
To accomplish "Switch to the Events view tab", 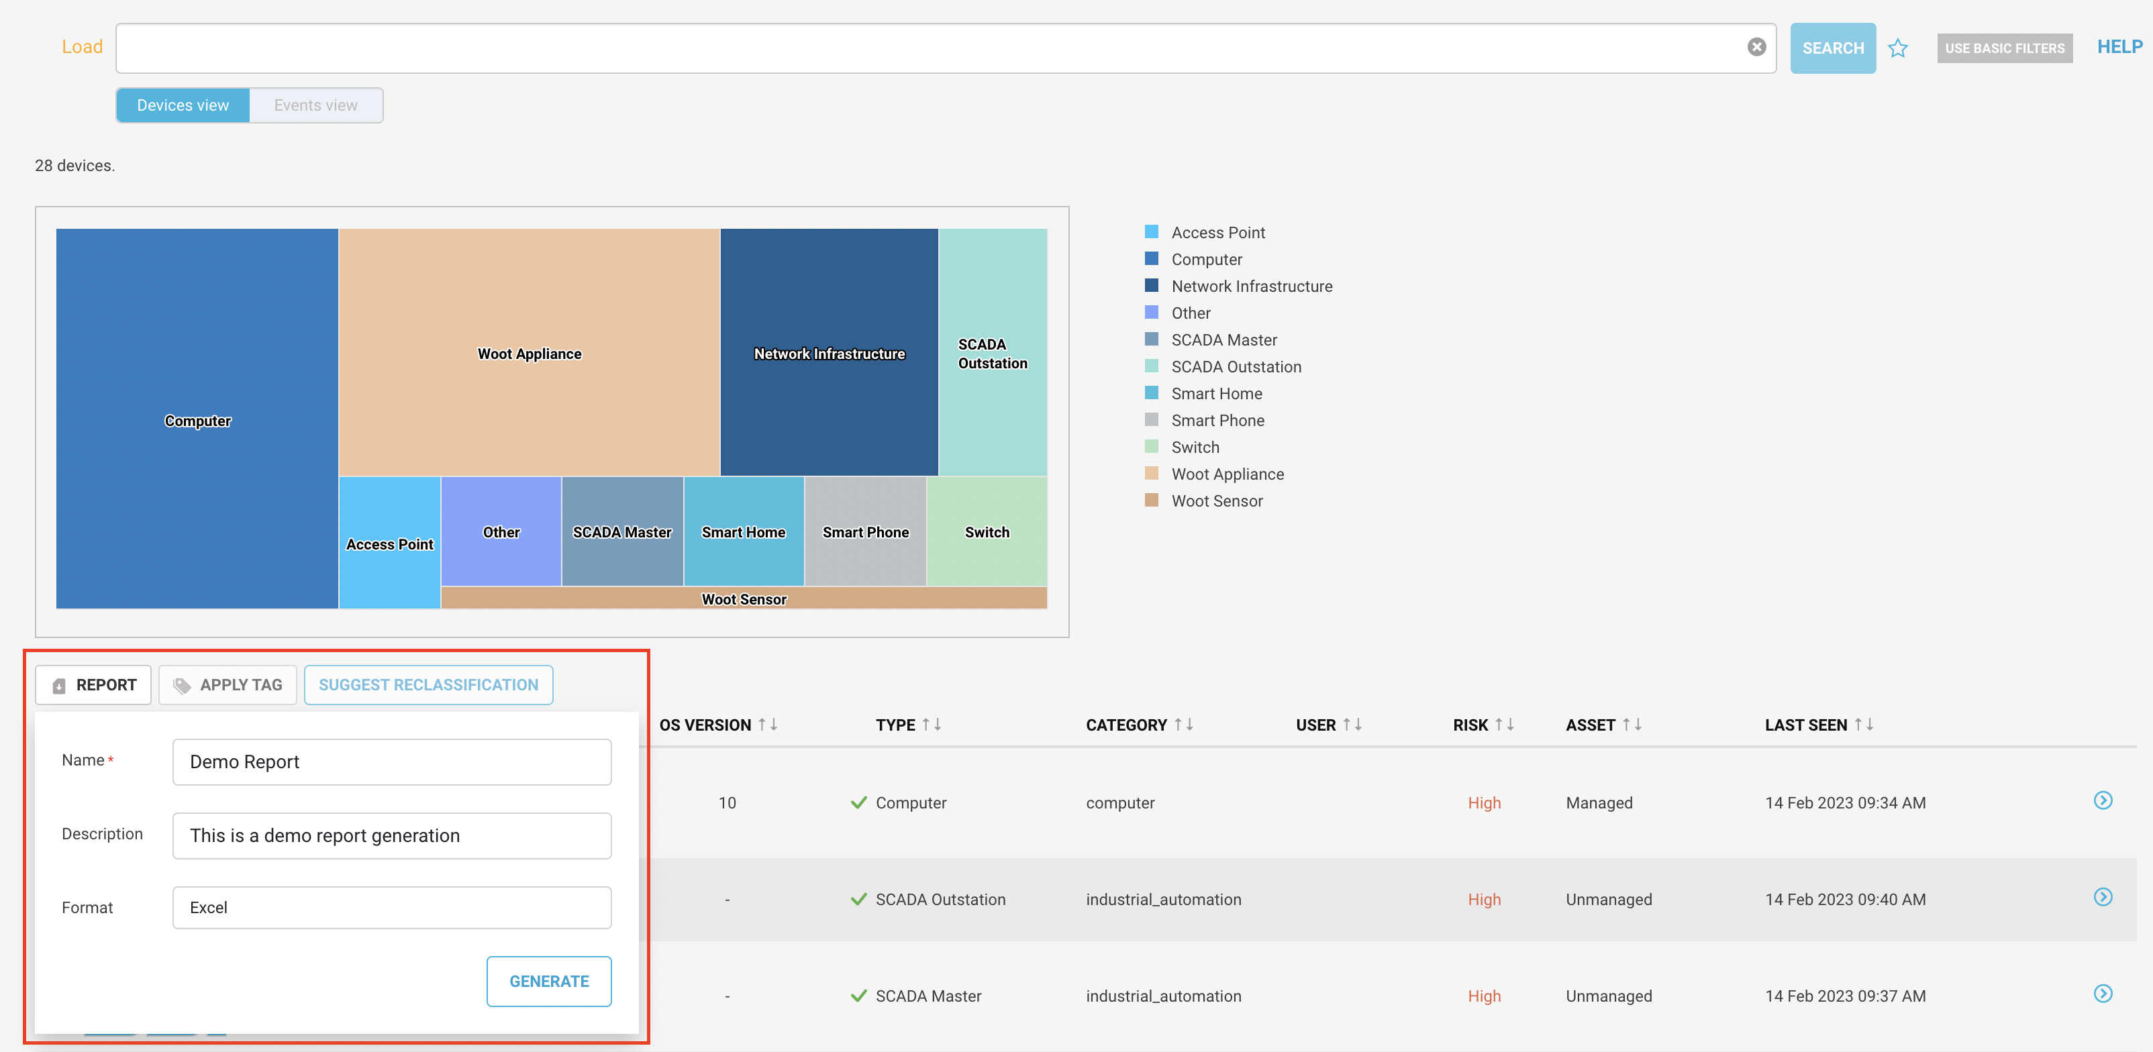I will pyautogui.click(x=315, y=105).
